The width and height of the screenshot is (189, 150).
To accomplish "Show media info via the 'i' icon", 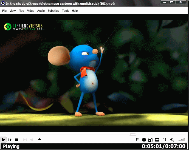I will coord(144,140).
